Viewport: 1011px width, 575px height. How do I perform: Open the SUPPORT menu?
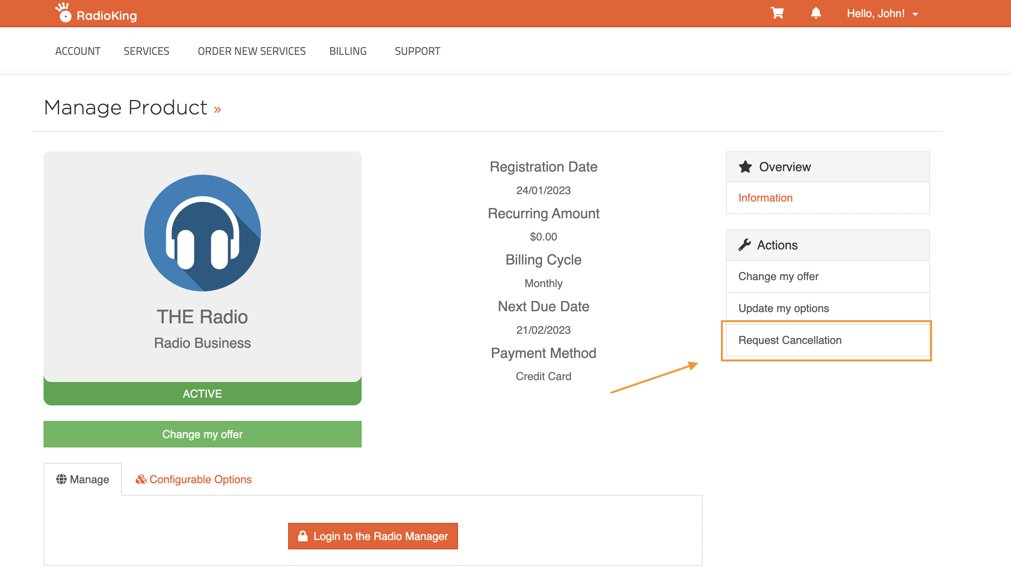click(x=418, y=51)
